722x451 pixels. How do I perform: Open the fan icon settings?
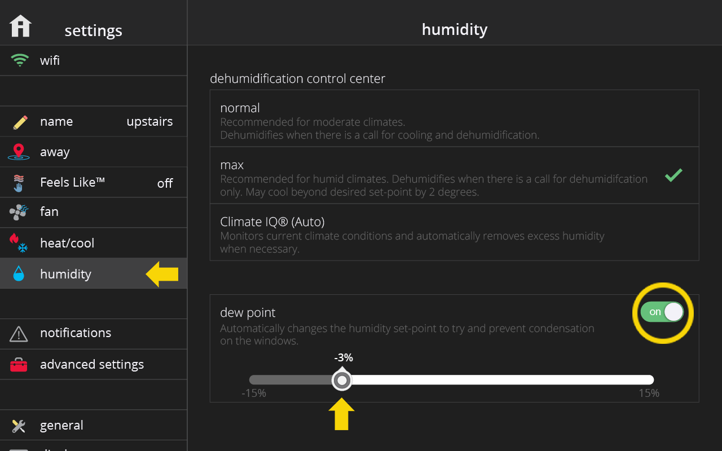click(x=19, y=212)
